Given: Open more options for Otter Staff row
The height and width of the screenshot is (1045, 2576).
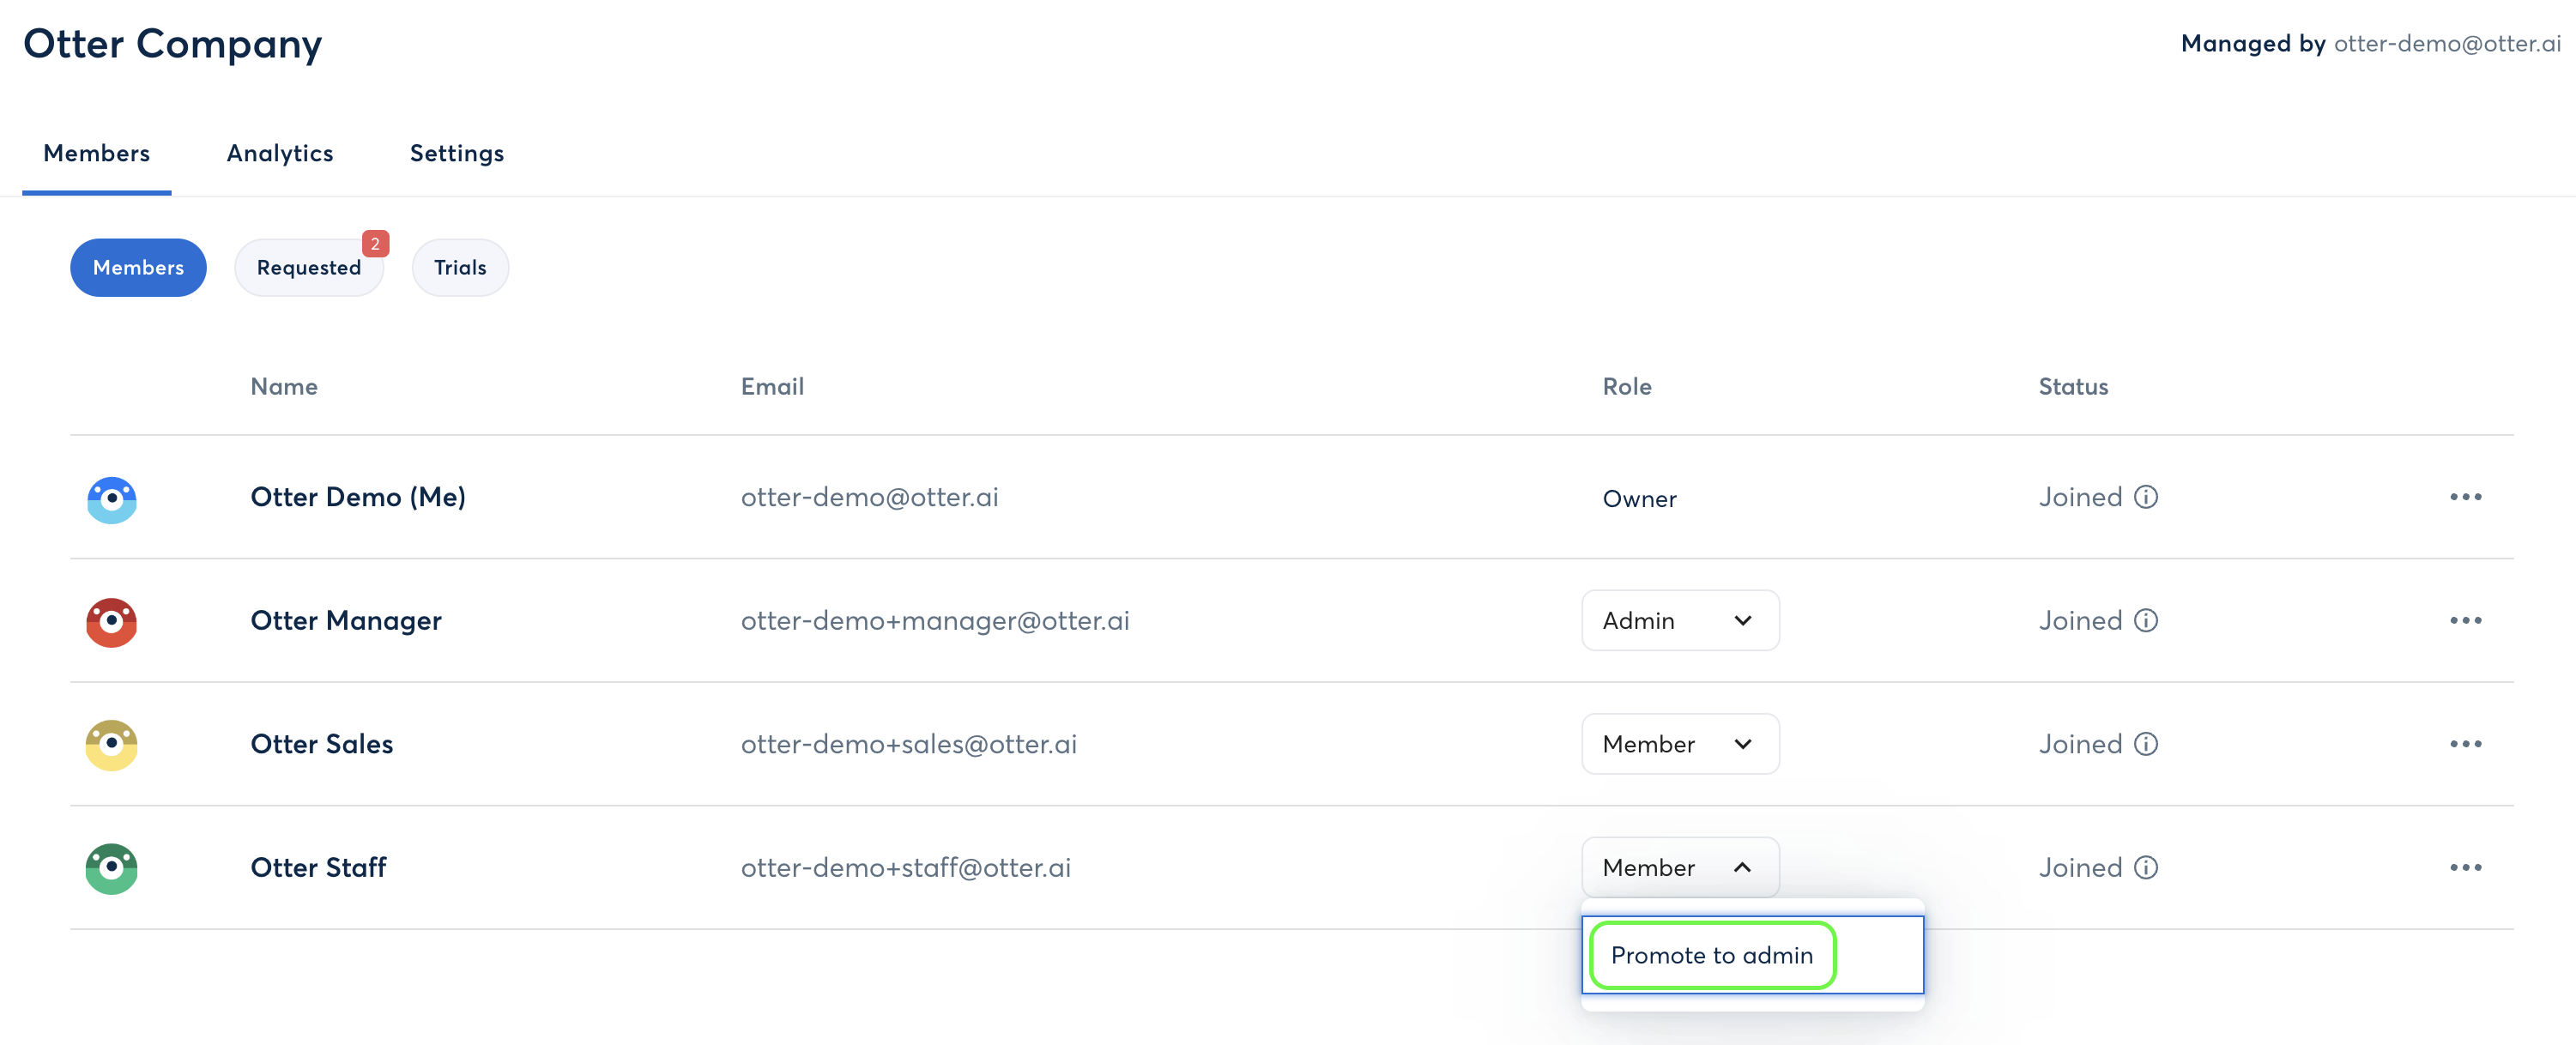Looking at the screenshot, I should (2465, 867).
